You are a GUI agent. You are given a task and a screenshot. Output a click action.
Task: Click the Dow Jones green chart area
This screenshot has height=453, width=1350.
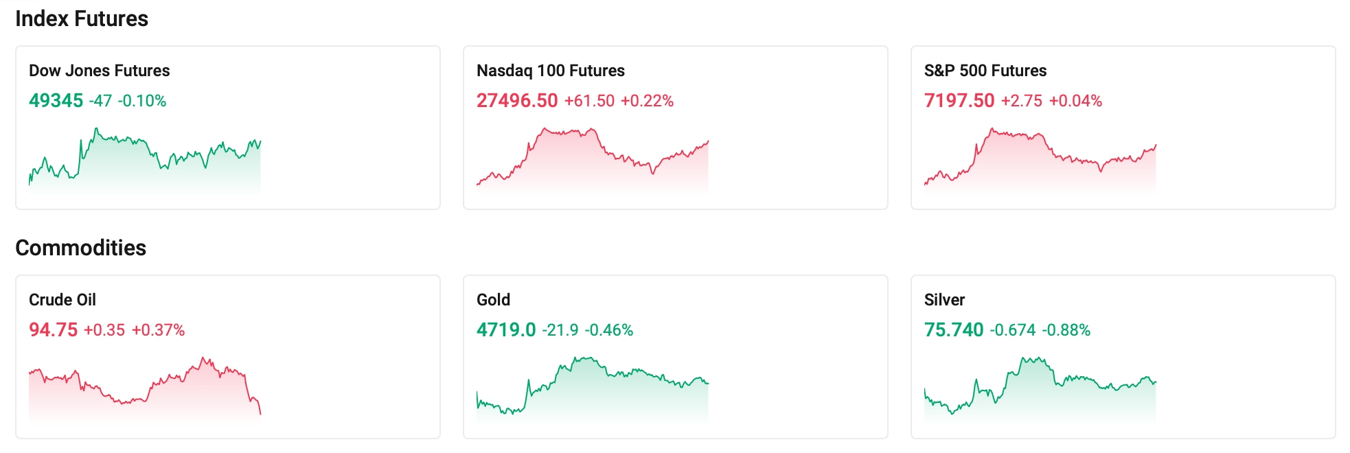144,158
